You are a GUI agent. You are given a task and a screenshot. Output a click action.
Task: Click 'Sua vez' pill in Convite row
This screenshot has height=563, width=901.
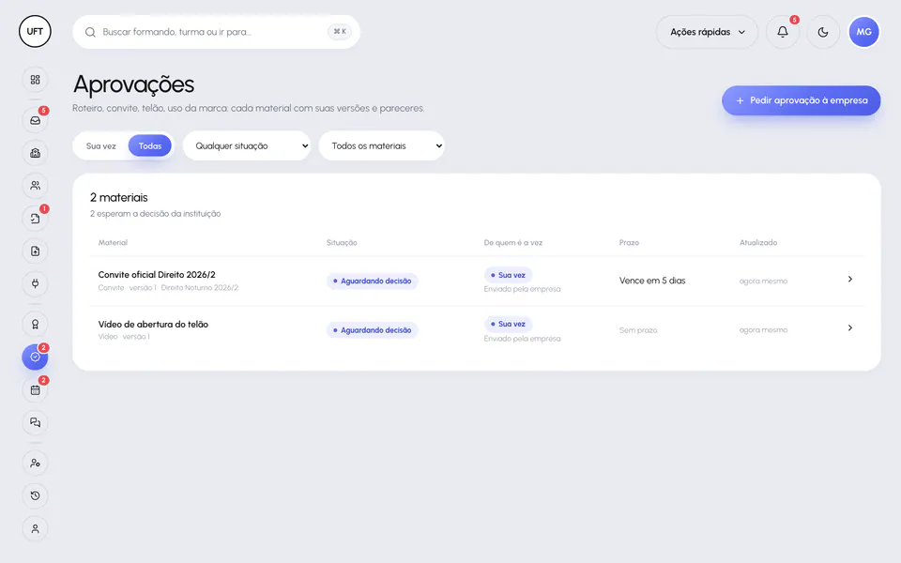coord(508,275)
